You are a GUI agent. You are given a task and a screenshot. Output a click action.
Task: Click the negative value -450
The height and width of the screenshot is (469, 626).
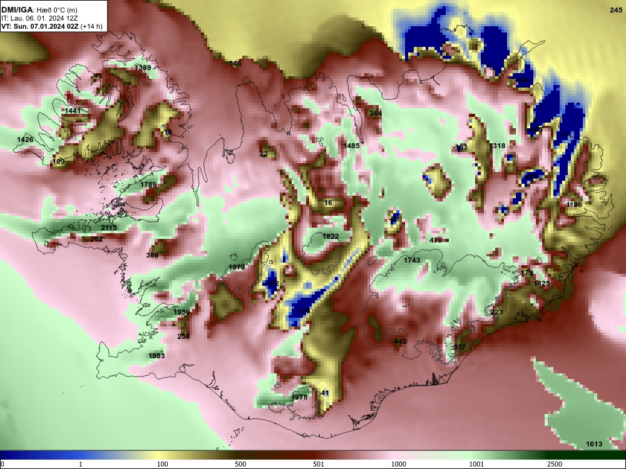(x=531, y=176)
